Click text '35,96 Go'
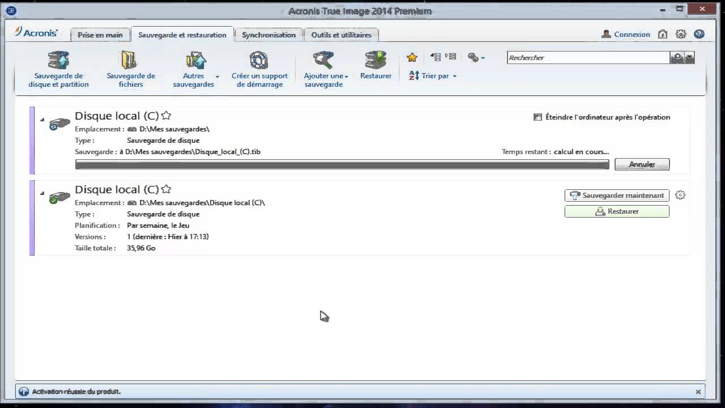 141,248
